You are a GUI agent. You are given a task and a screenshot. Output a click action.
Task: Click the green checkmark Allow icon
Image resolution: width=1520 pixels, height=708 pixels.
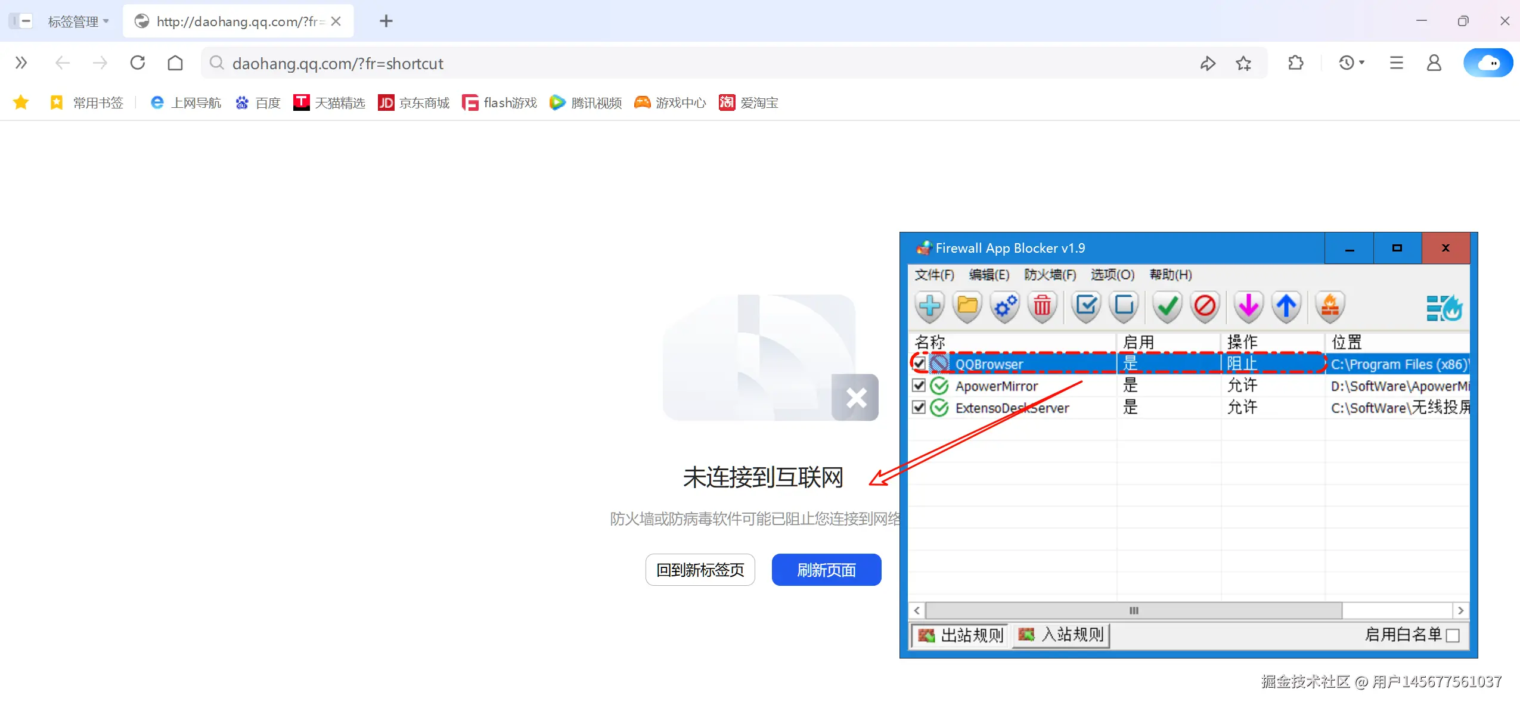(x=1167, y=307)
